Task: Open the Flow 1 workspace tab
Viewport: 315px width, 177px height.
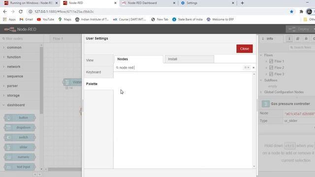Action: click(x=65, y=38)
